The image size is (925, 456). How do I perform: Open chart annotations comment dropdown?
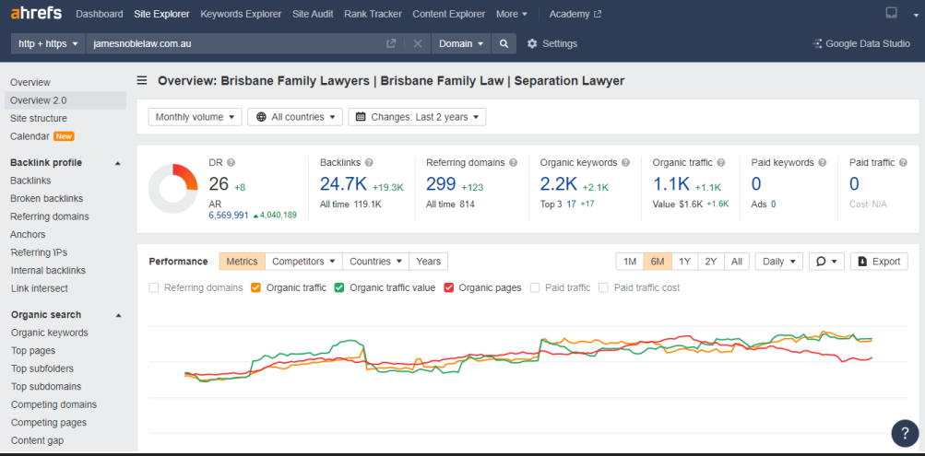[x=826, y=262]
